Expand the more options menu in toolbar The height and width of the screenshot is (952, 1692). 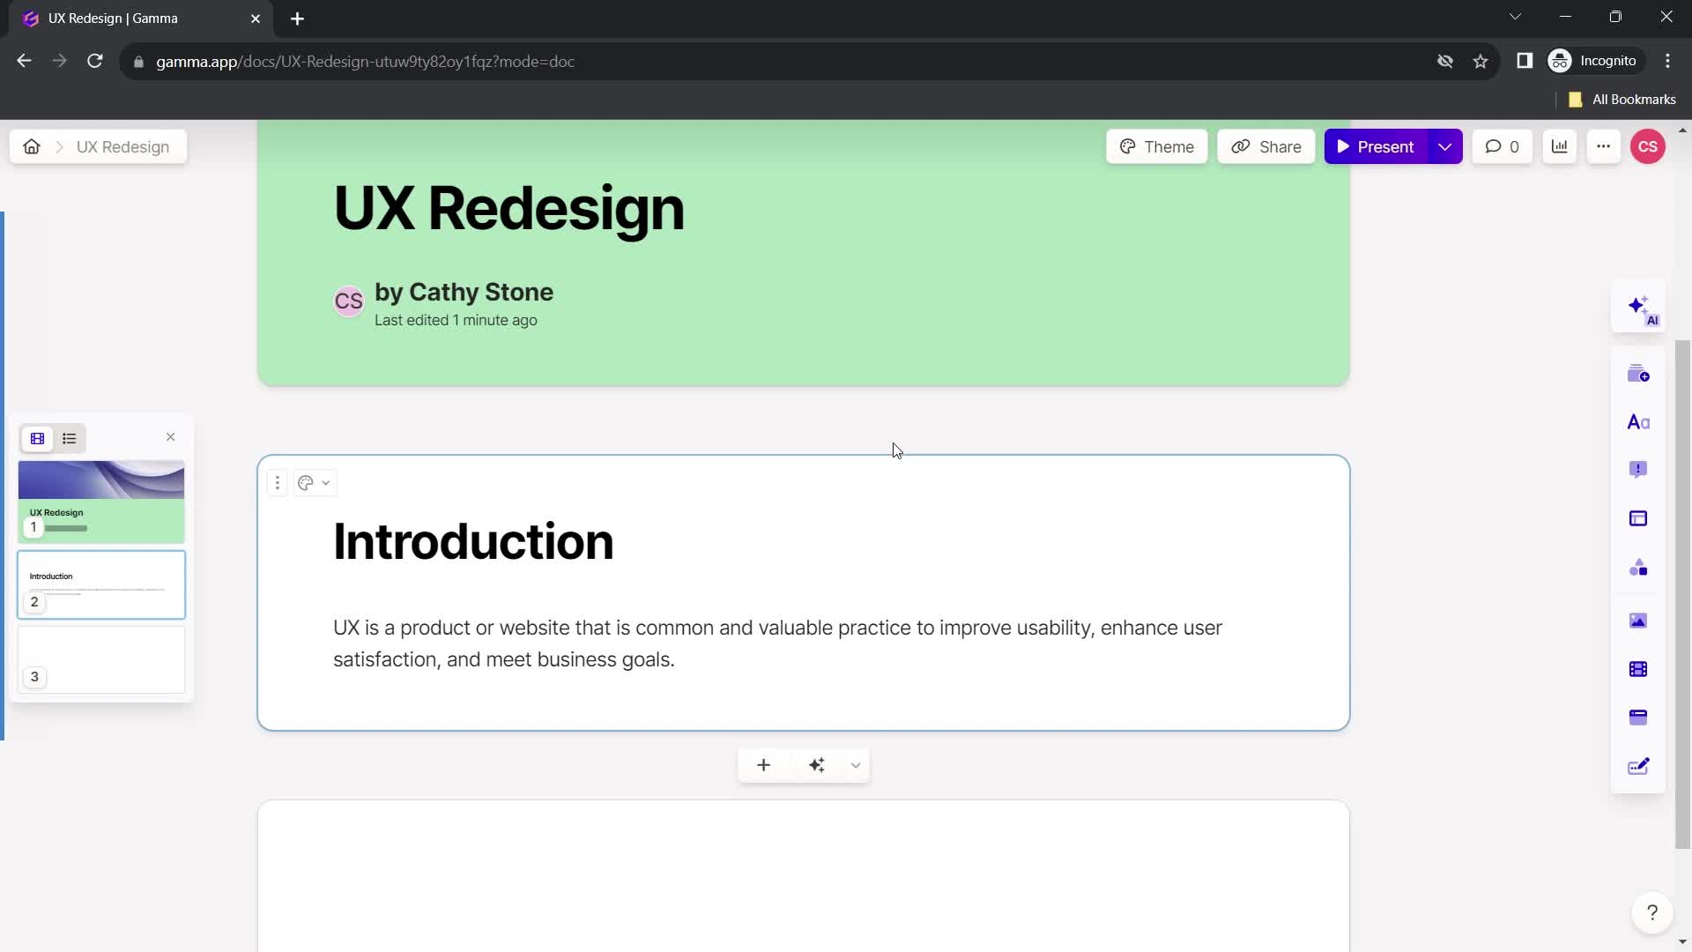pyautogui.click(x=1602, y=146)
